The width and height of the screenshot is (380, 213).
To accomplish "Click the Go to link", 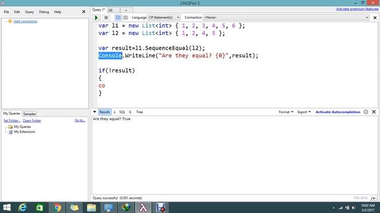I will pyautogui.click(x=80, y=121).
